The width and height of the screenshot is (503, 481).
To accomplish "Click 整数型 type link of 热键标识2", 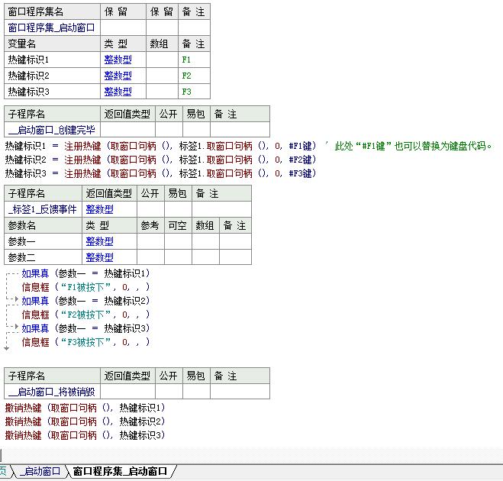I will (x=118, y=76).
